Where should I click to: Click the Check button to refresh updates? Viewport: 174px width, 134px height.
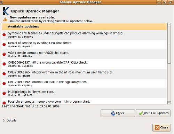coord(118,113)
